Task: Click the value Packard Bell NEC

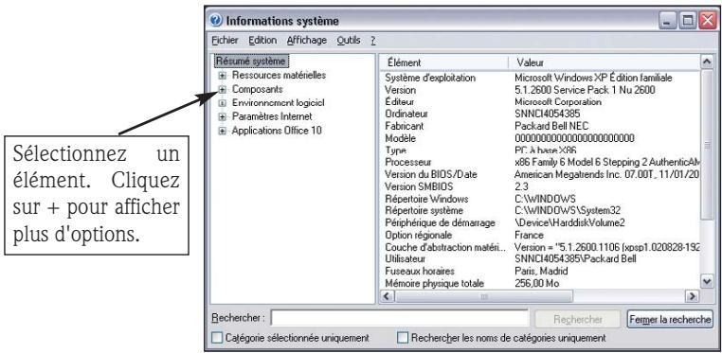Action: (x=551, y=126)
